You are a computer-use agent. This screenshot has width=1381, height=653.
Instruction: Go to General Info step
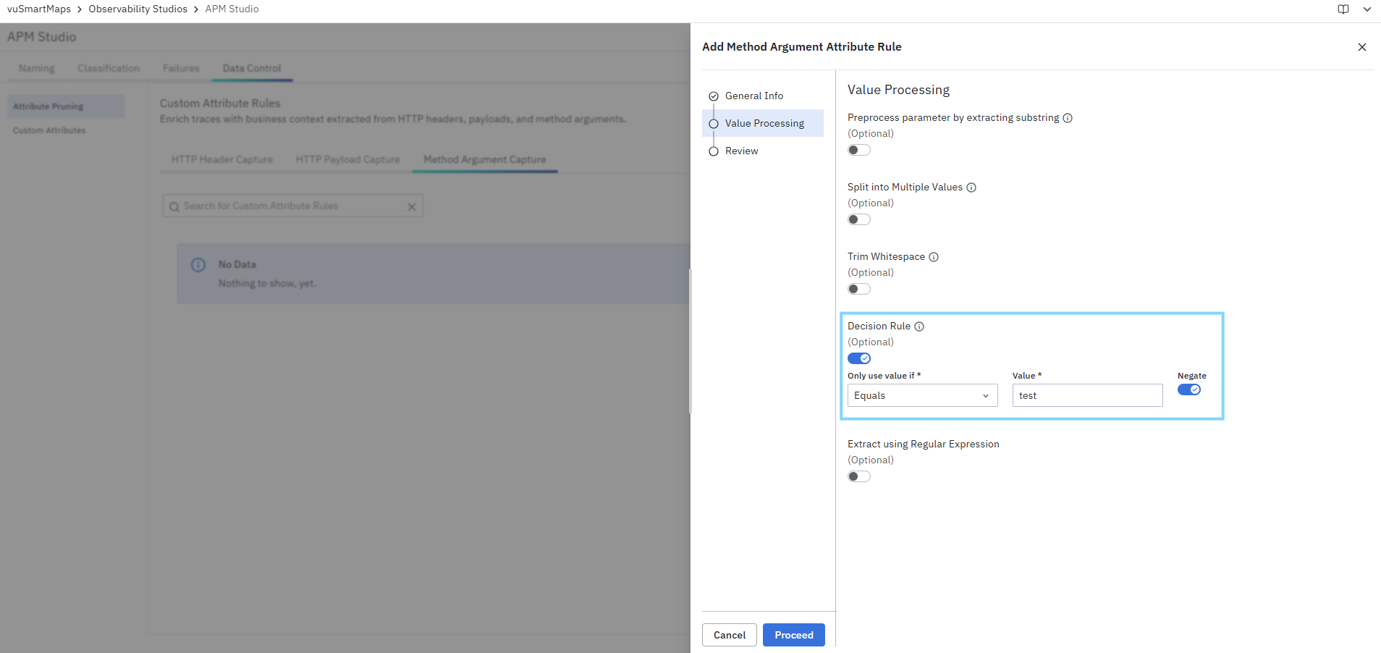pyautogui.click(x=763, y=96)
